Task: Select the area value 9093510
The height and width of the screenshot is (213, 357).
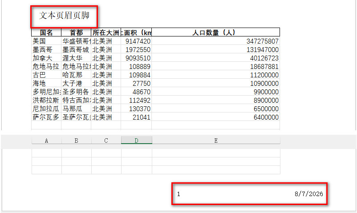Action: [x=136, y=58]
